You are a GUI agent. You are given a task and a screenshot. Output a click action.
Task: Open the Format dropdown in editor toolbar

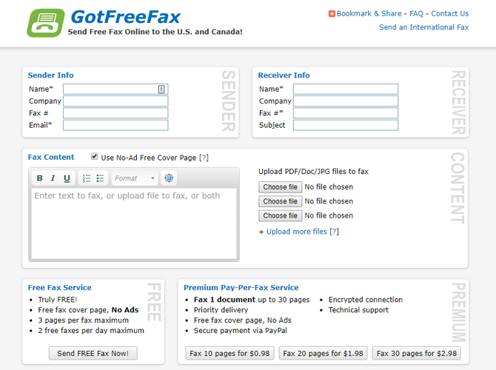coord(135,178)
